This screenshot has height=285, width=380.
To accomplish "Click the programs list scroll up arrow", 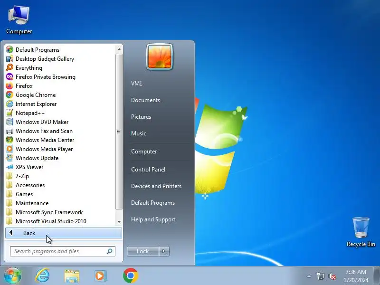I will click(x=119, y=50).
